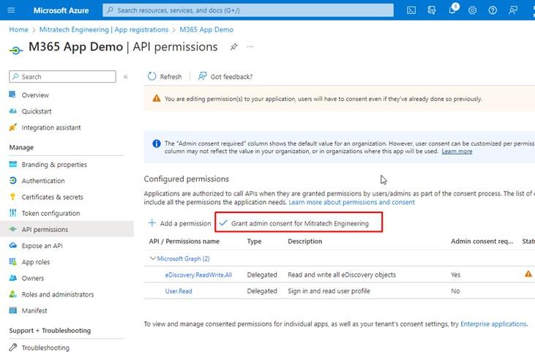Open the Manifest menu item
Screen dimensions: 535x352
point(34,311)
